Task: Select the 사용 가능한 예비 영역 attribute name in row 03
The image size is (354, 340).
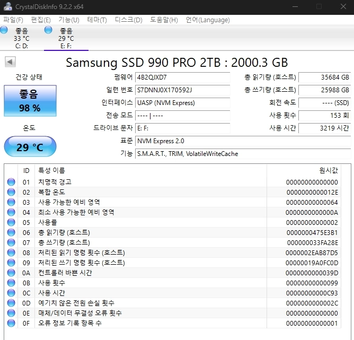Action: pyautogui.click(x=69, y=202)
